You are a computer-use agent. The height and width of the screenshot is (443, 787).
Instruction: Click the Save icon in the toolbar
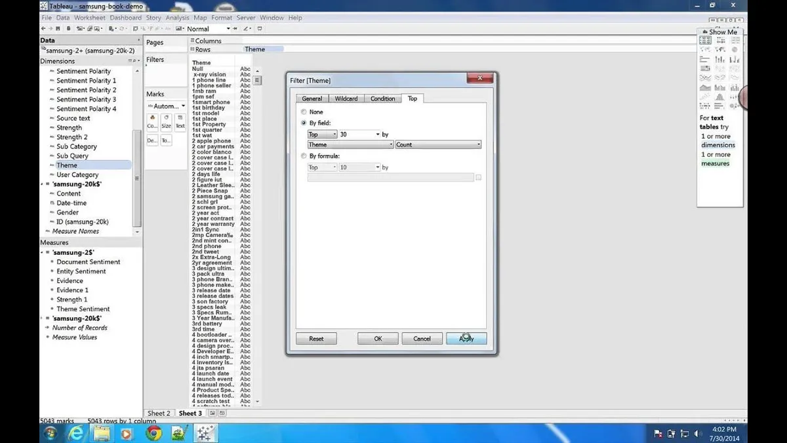[x=58, y=29]
